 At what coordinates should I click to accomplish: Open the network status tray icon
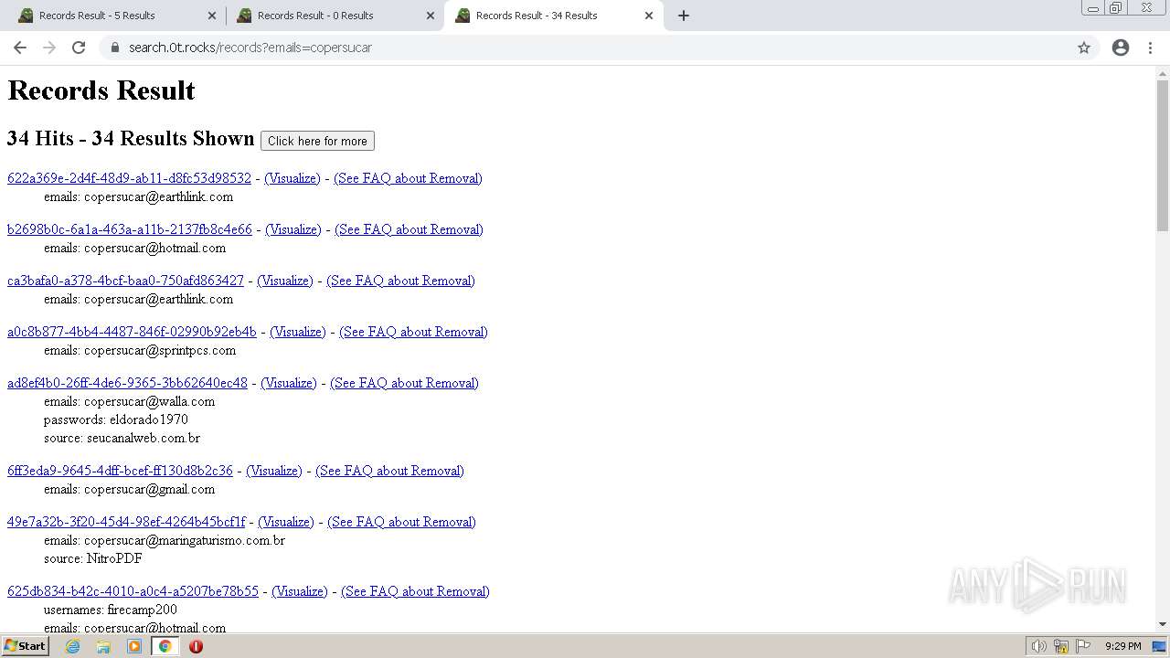click(x=1061, y=646)
